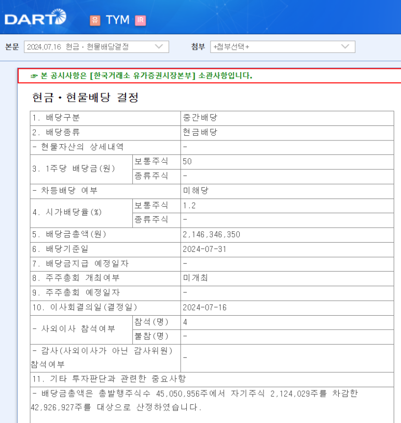The width and height of the screenshot is (401, 423).
Task: Click the 차등배당 여부 label
Action: coord(65,190)
